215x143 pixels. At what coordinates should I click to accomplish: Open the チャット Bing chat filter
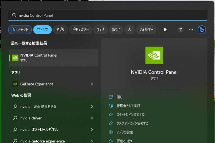[x=20, y=30]
